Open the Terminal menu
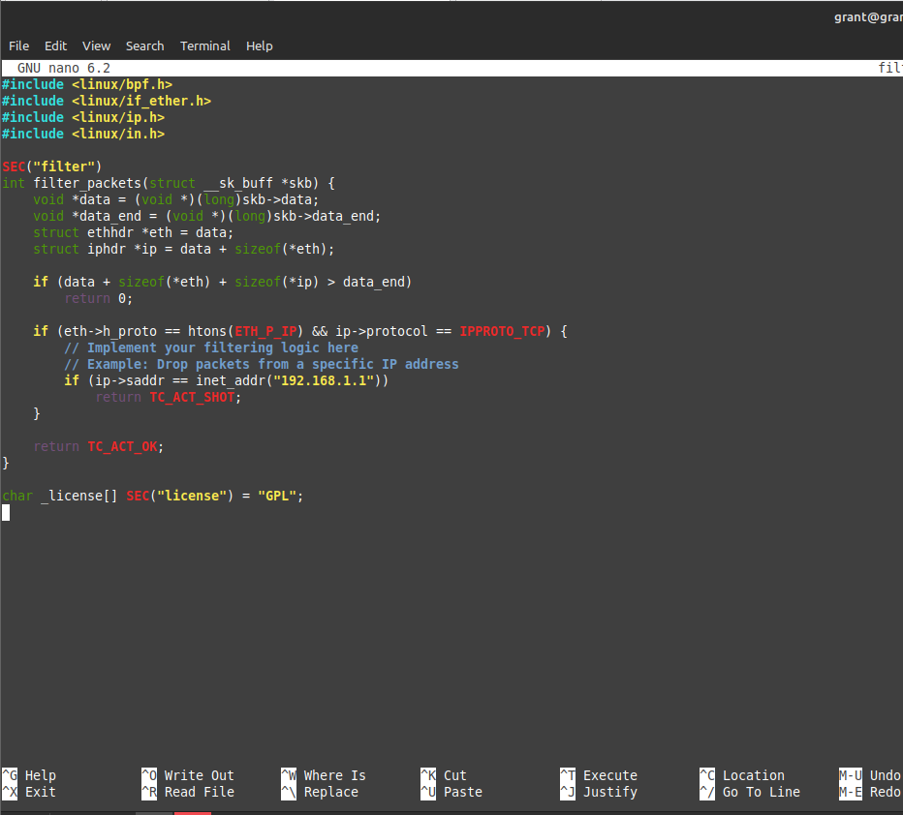 [204, 45]
